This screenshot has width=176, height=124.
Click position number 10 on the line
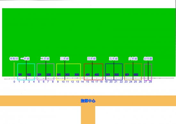point(63,82)
